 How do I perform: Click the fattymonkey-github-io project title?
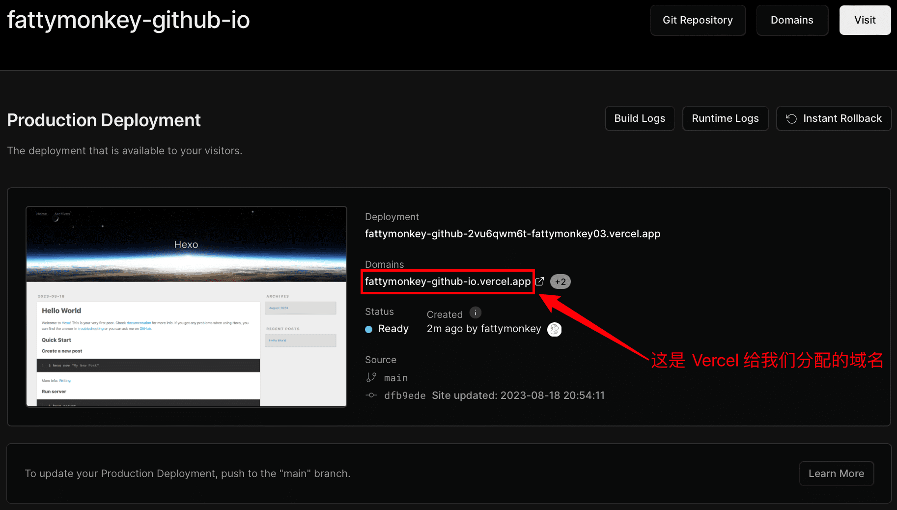pyautogui.click(x=129, y=21)
